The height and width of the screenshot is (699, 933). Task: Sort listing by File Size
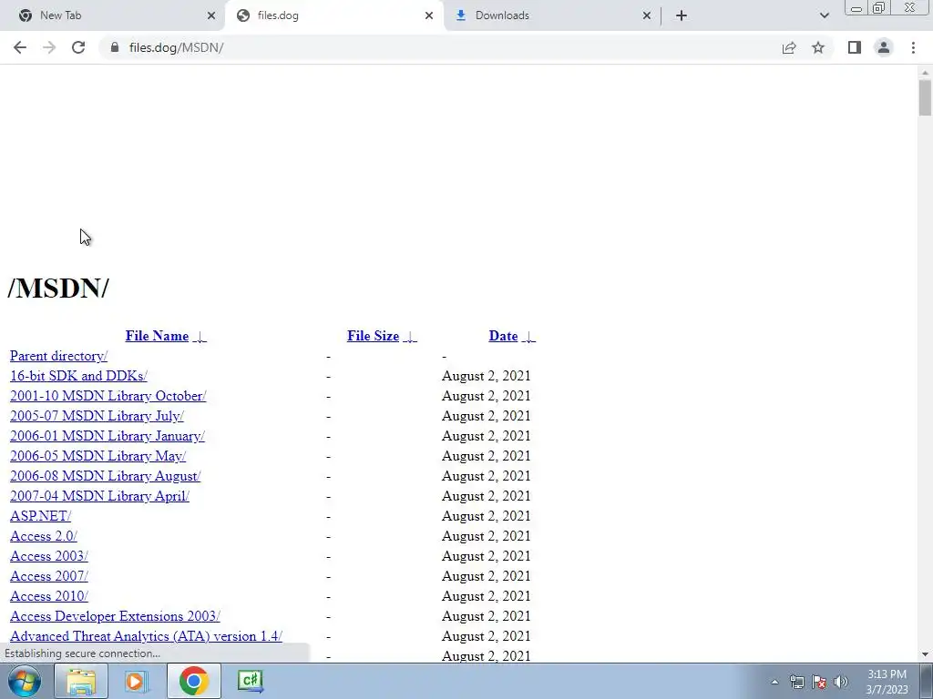[x=373, y=336]
